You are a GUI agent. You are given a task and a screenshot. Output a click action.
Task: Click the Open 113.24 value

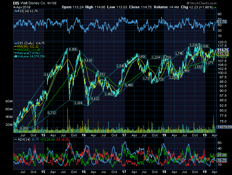click(x=73, y=7)
